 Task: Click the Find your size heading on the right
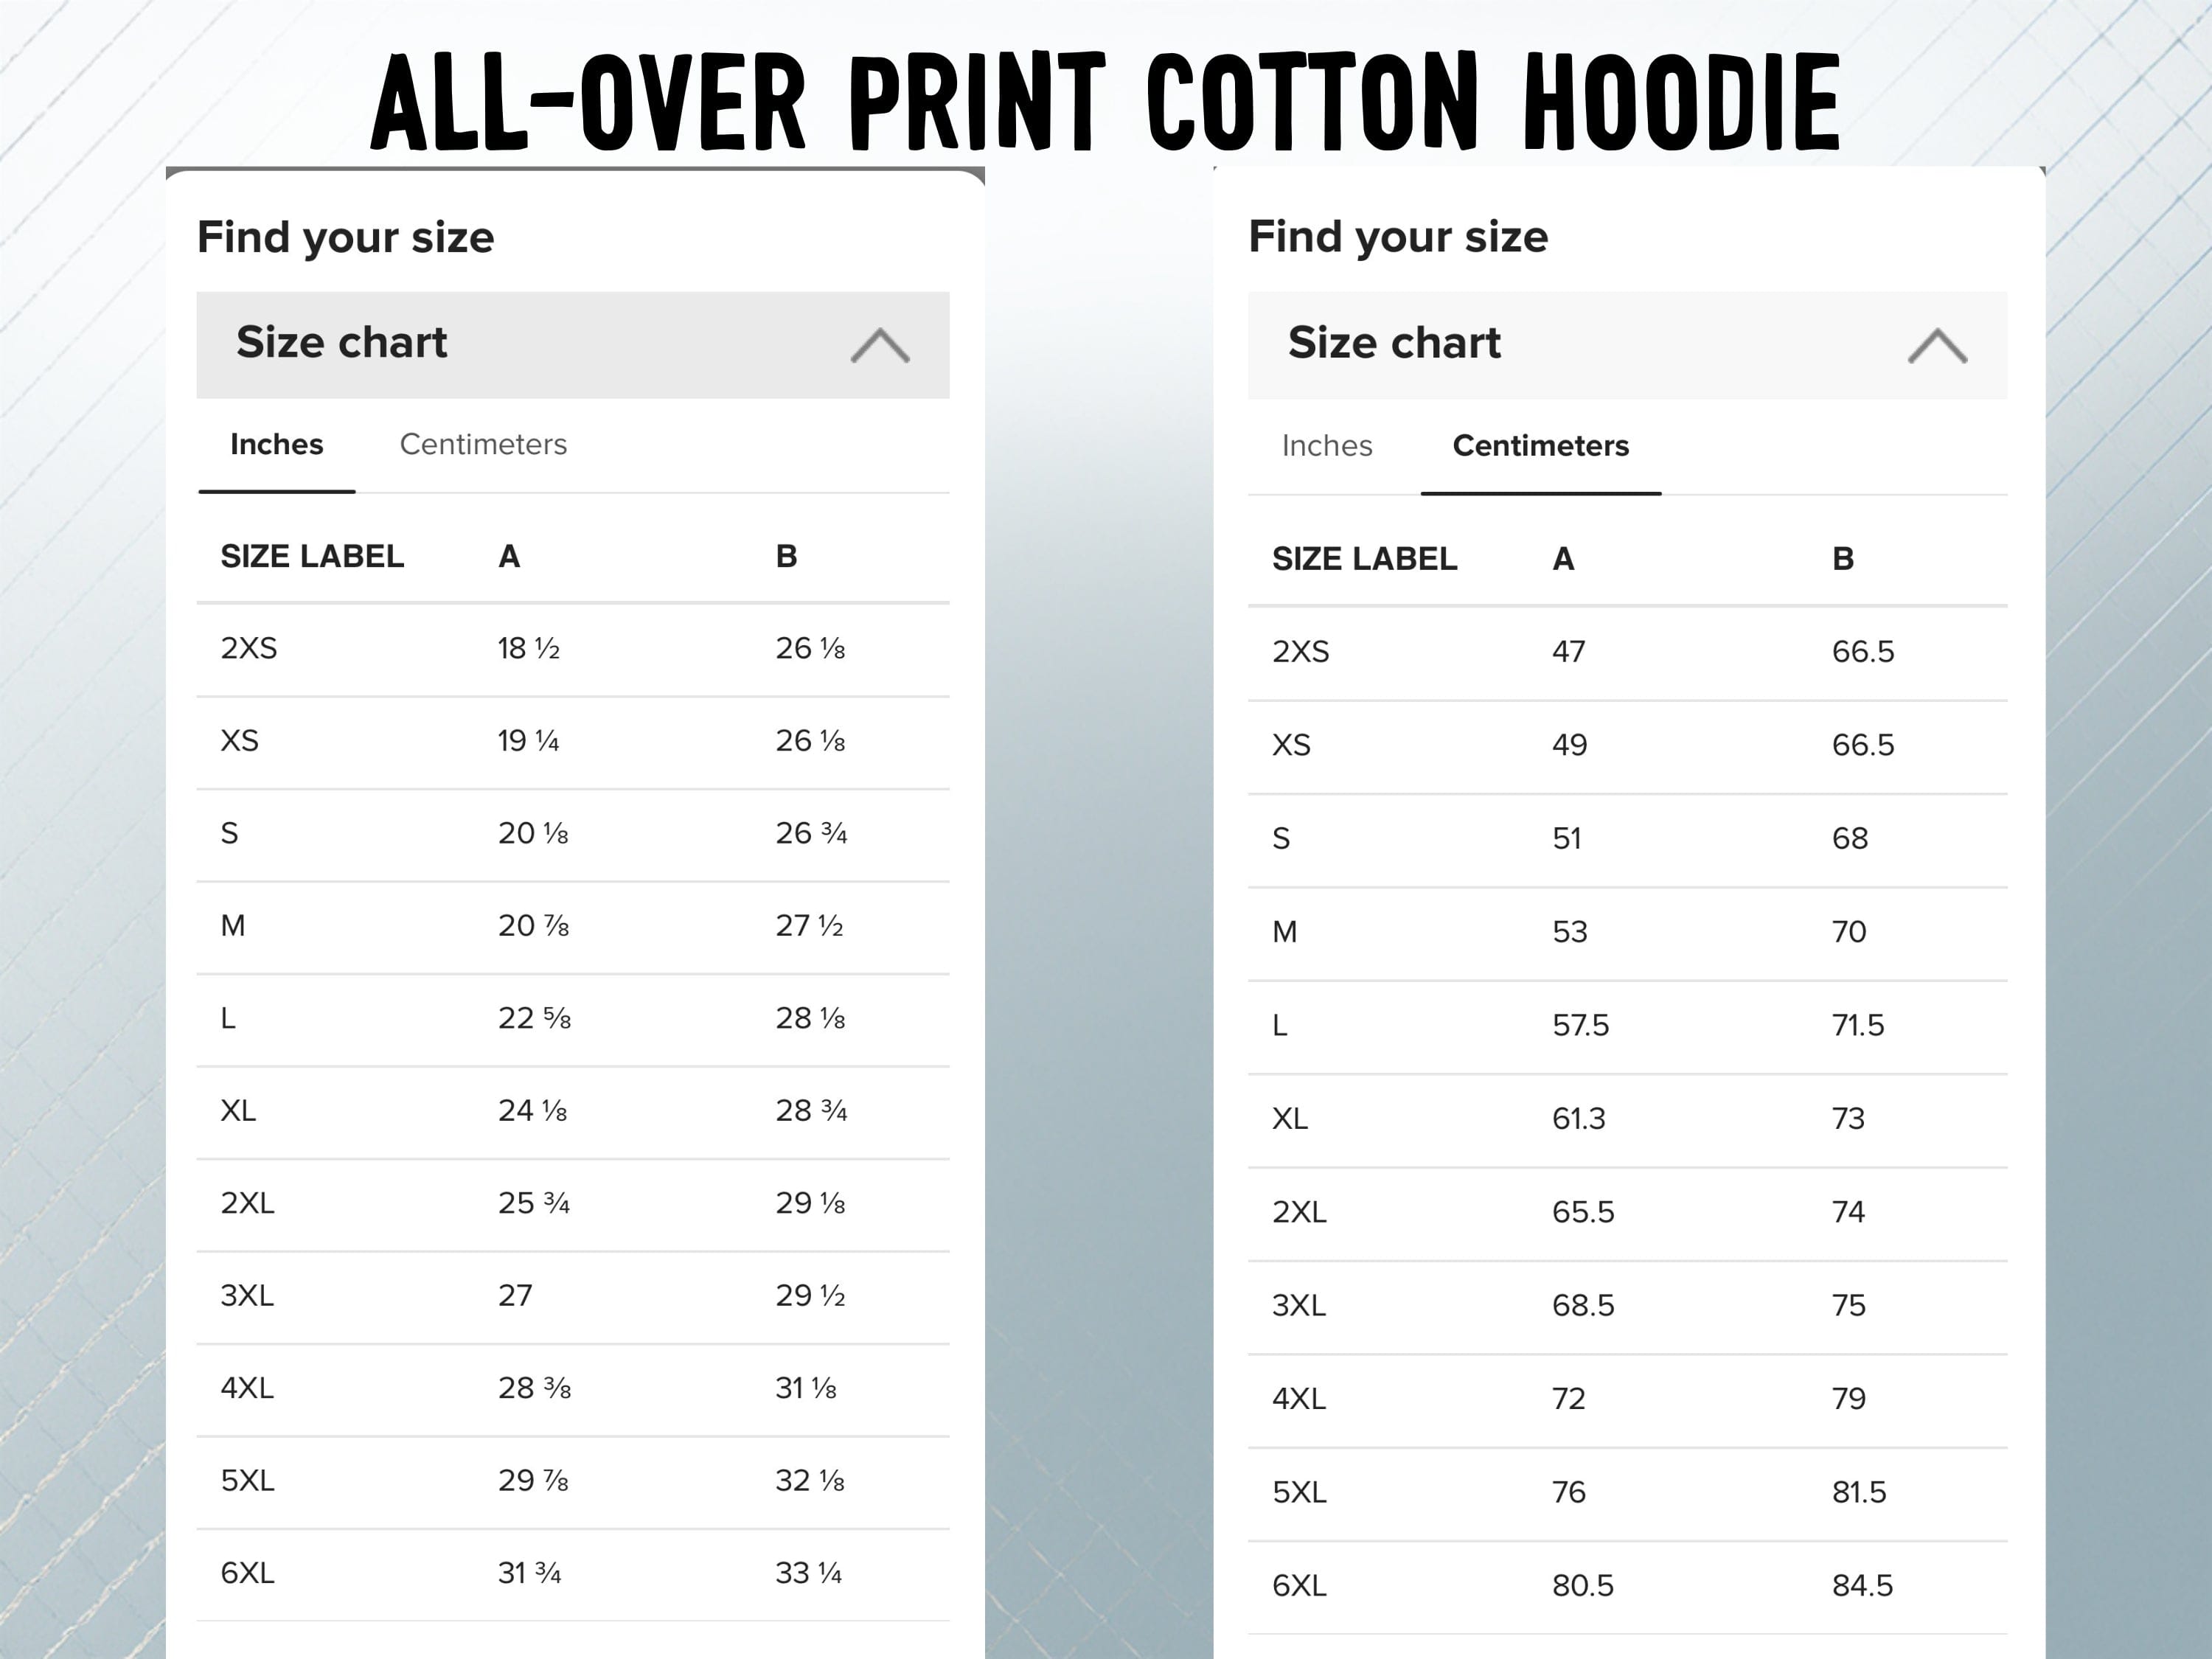pyautogui.click(x=1397, y=236)
